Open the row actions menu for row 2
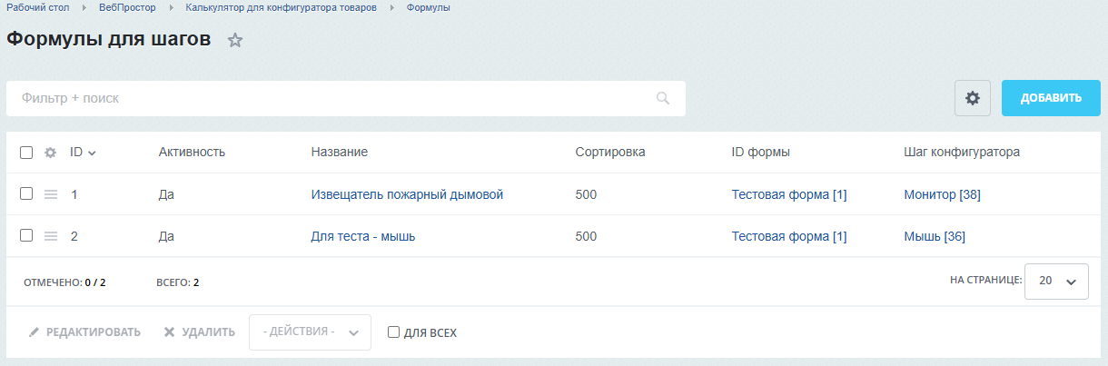The image size is (1108, 366). click(x=51, y=236)
